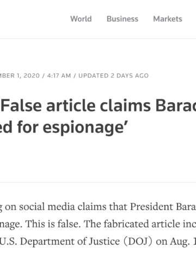This screenshot has width=196, height=274.
Task: Click the word 'President' in the article body
Action: [x=151, y=207]
